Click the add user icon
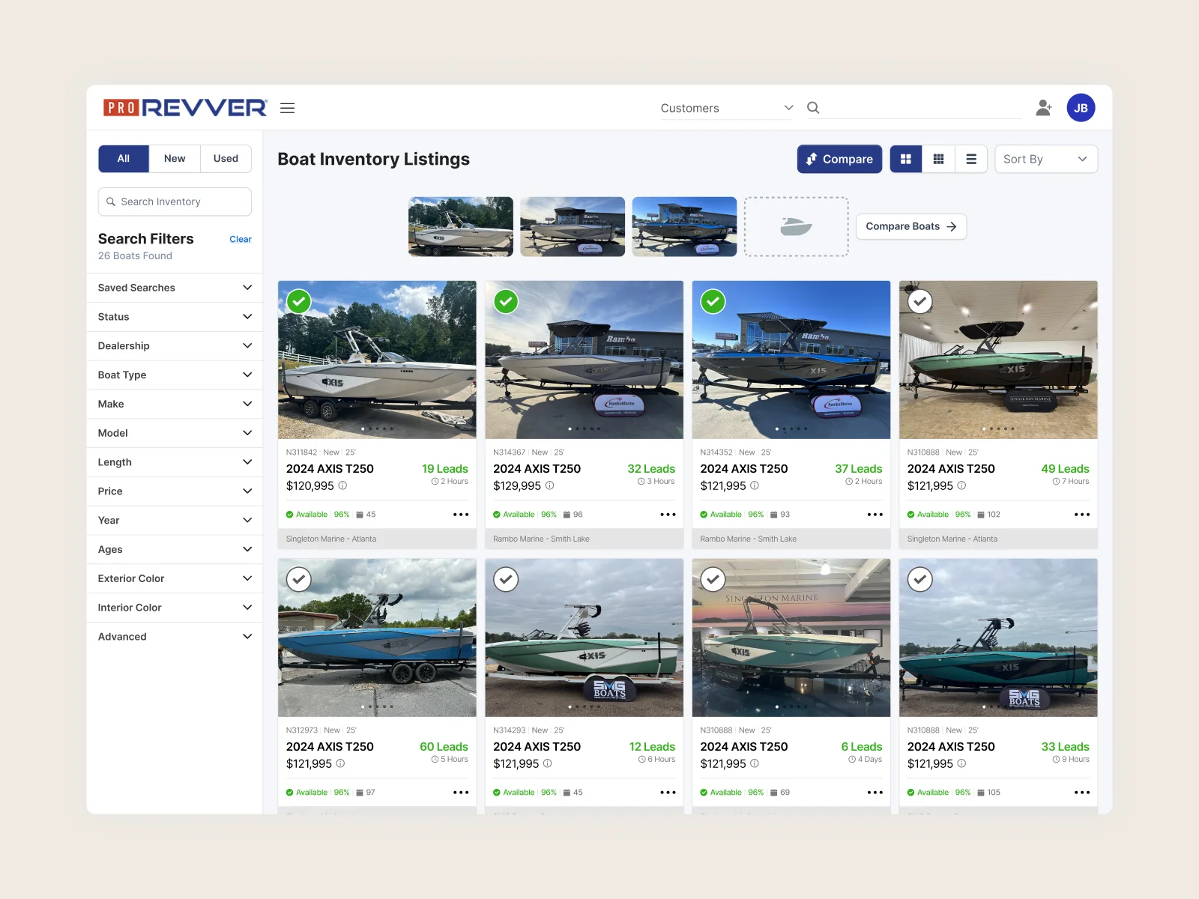Image resolution: width=1199 pixels, height=899 pixels. point(1043,108)
